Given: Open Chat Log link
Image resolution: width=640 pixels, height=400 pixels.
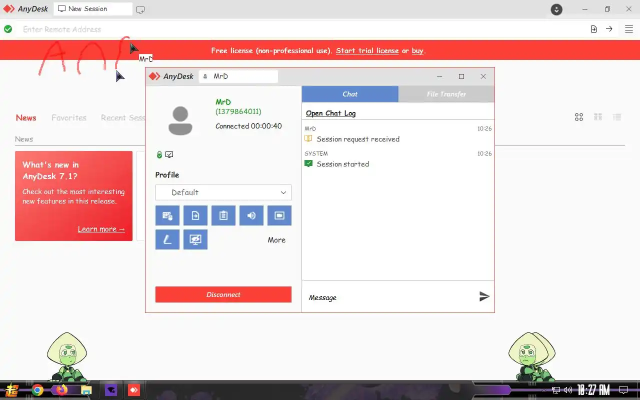Looking at the screenshot, I should 330,113.
